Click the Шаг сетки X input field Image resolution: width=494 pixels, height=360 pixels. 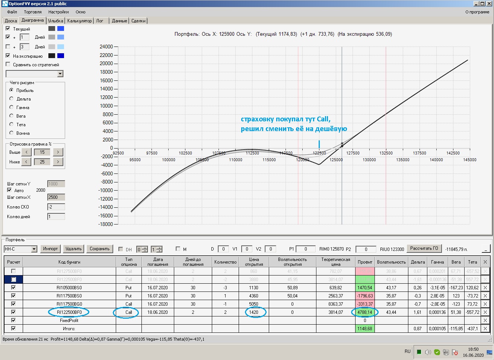pyautogui.click(x=56, y=197)
